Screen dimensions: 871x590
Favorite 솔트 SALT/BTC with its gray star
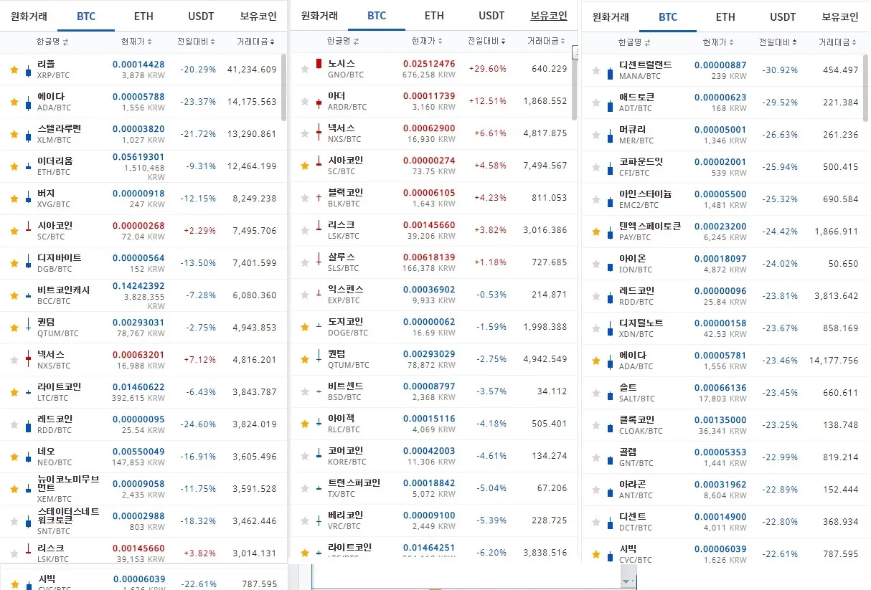click(x=596, y=393)
